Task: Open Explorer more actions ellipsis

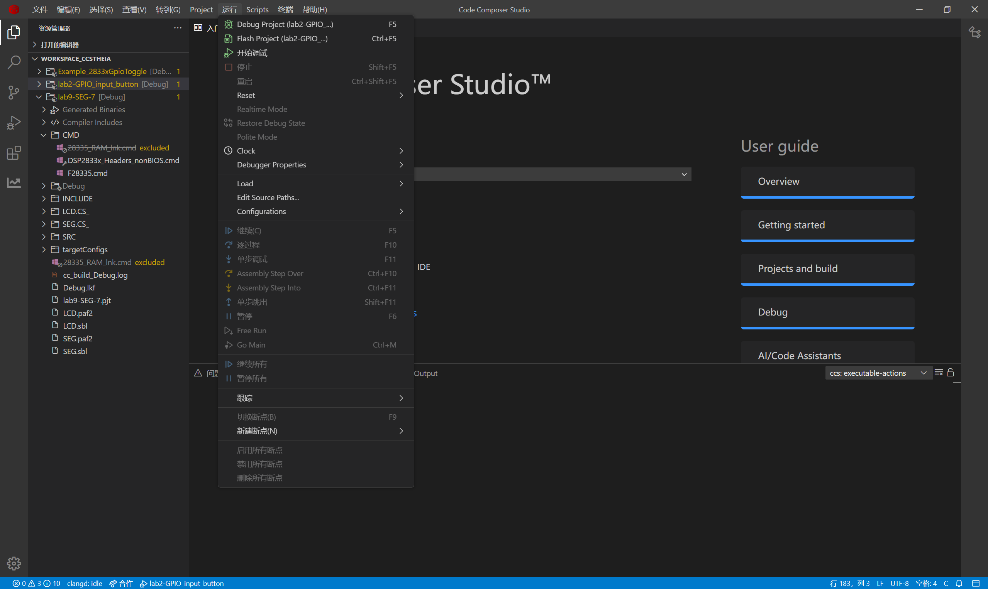Action: click(x=178, y=28)
